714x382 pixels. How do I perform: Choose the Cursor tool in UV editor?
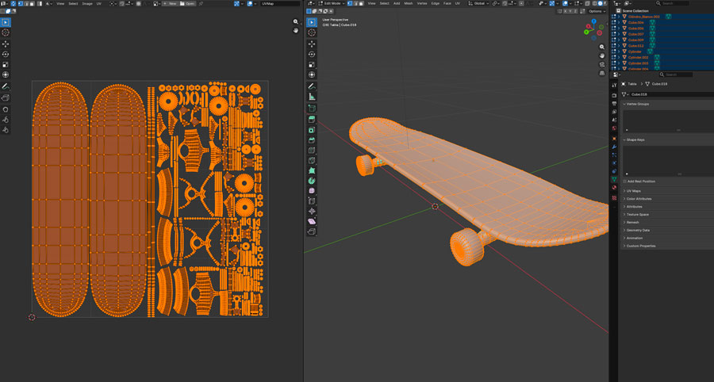[x=6, y=32]
